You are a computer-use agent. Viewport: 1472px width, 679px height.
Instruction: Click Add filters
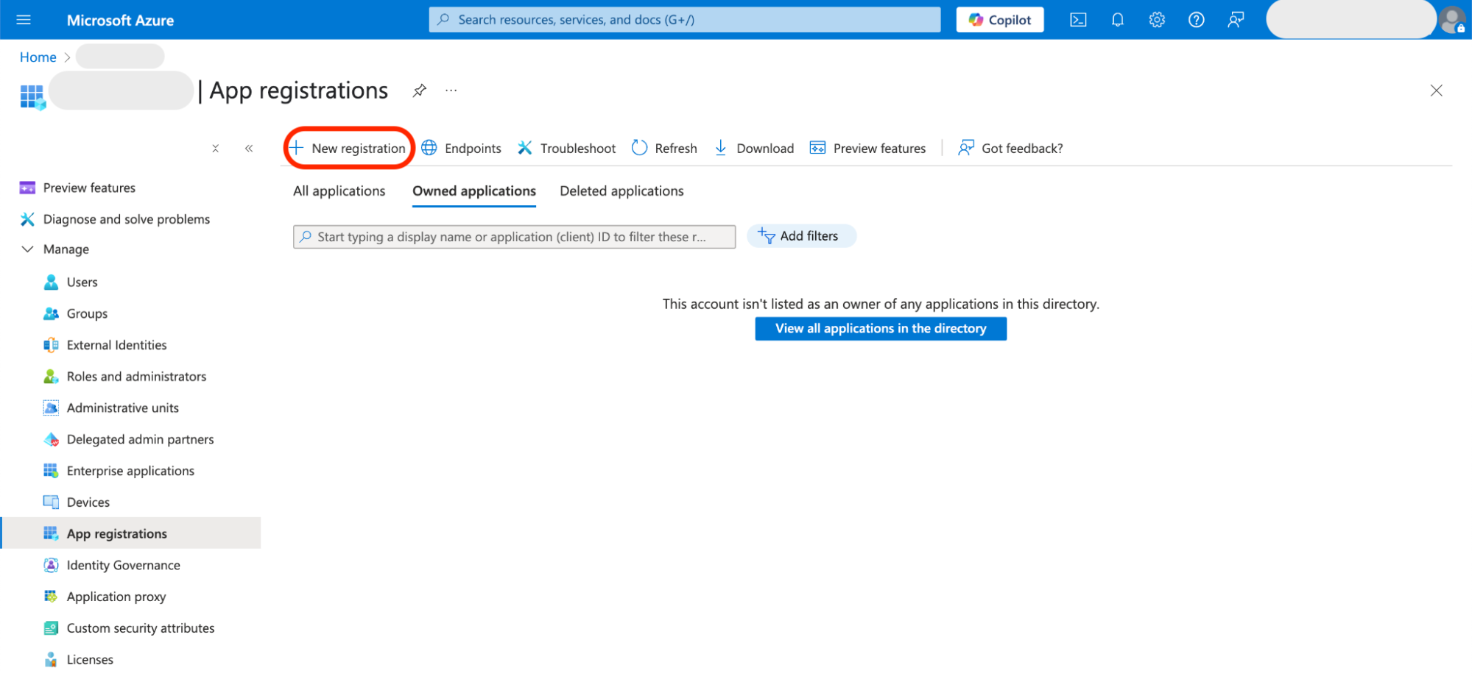pos(801,236)
